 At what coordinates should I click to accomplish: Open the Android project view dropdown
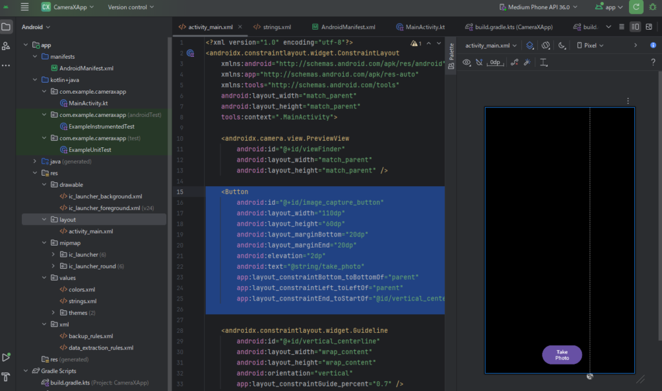[x=36, y=27]
